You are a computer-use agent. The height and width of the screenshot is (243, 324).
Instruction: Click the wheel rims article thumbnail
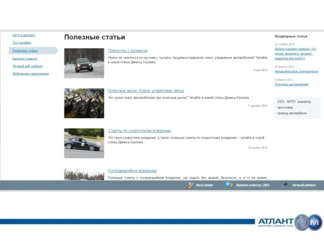[x=84, y=103]
